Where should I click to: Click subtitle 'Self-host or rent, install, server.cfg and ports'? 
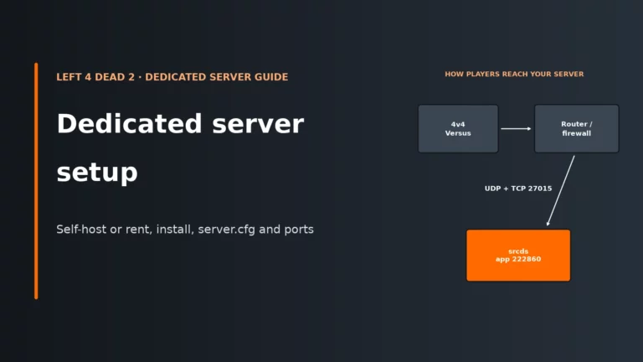tap(185, 229)
